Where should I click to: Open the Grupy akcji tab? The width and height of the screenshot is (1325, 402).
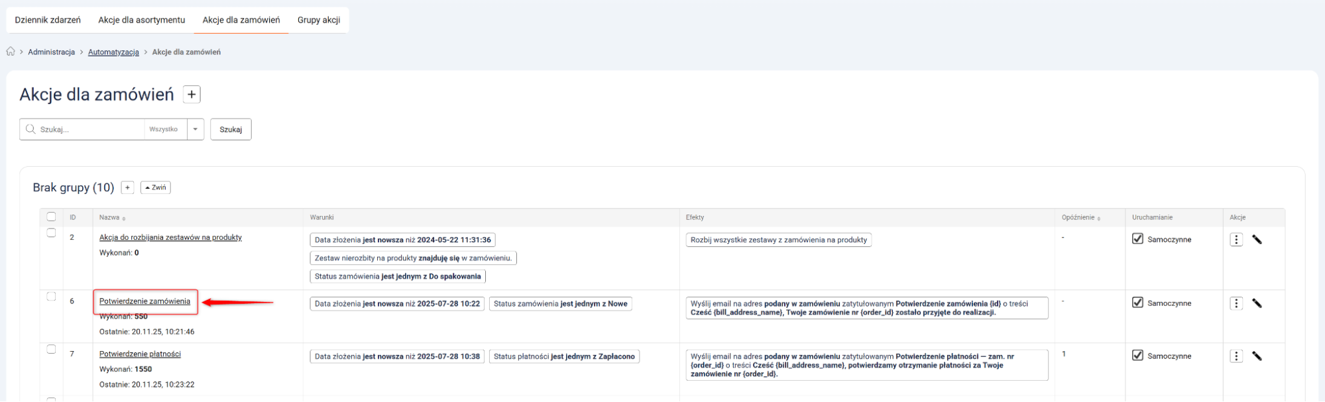click(319, 20)
